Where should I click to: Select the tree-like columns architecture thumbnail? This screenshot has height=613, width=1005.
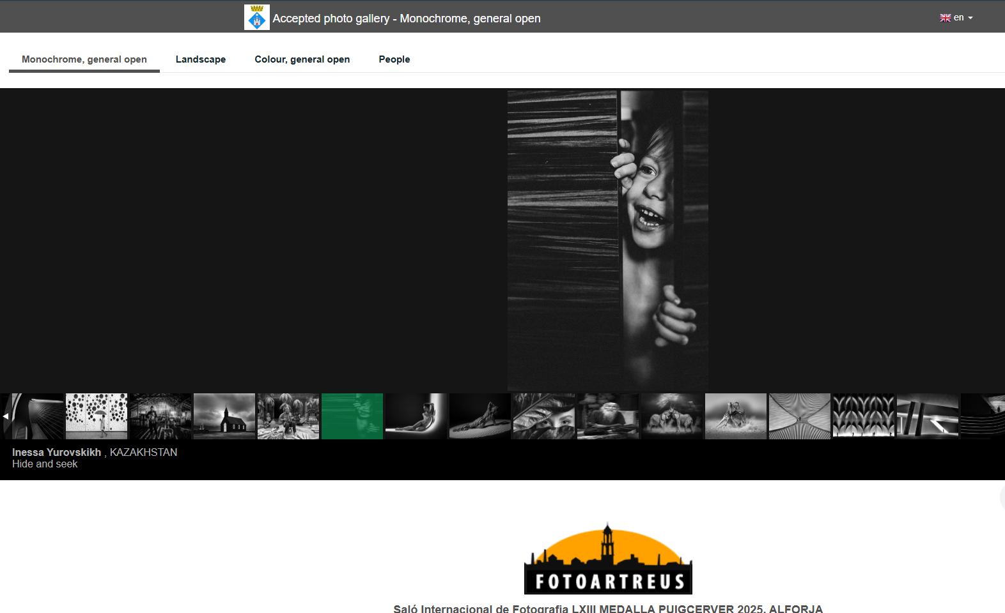(x=864, y=416)
